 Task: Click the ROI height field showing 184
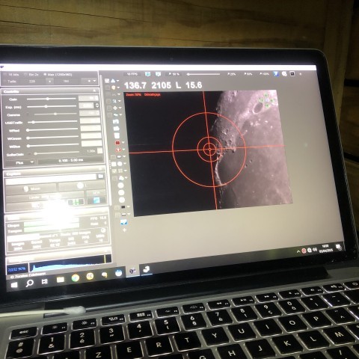(66, 82)
